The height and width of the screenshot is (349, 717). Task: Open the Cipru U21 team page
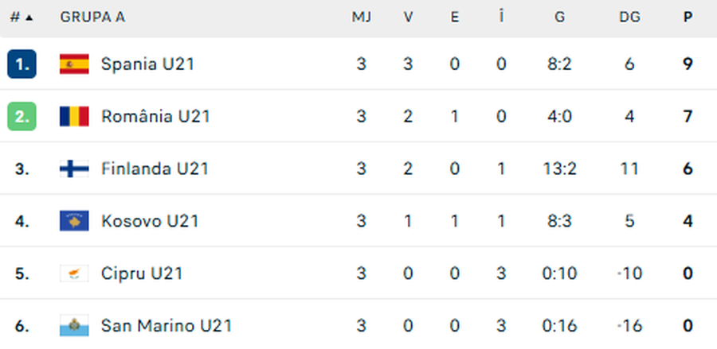click(142, 273)
